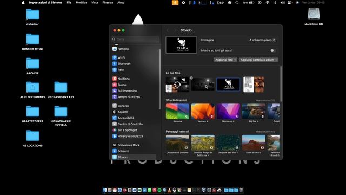
Task: Open Famiglia in the settings sidebar
Action: pyautogui.click(x=121, y=49)
